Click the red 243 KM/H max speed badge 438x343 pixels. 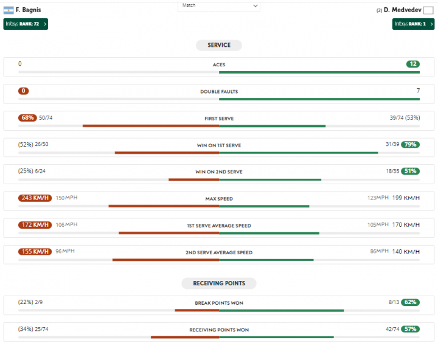click(x=35, y=198)
